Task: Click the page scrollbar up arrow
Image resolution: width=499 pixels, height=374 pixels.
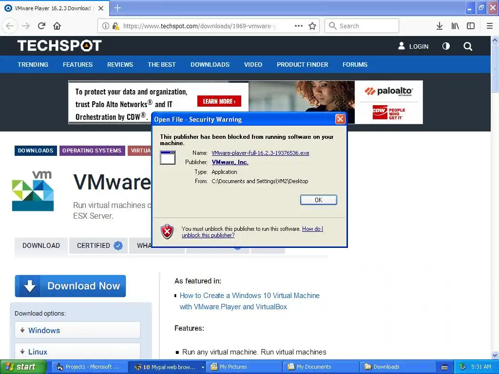Action: click(x=495, y=40)
